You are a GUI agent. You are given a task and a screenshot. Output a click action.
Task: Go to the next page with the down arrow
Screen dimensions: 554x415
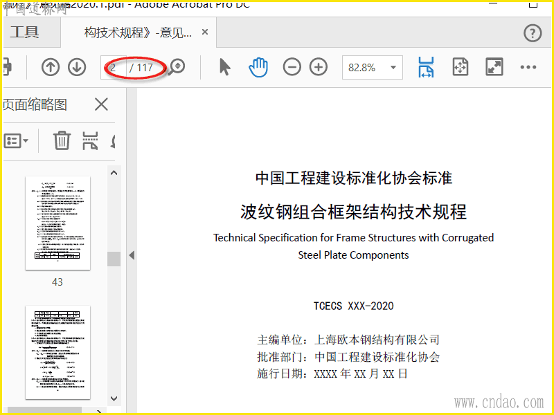click(x=77, y=67)
